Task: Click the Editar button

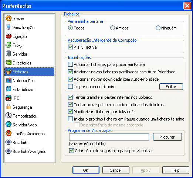Action: click(x=171, y=87)
